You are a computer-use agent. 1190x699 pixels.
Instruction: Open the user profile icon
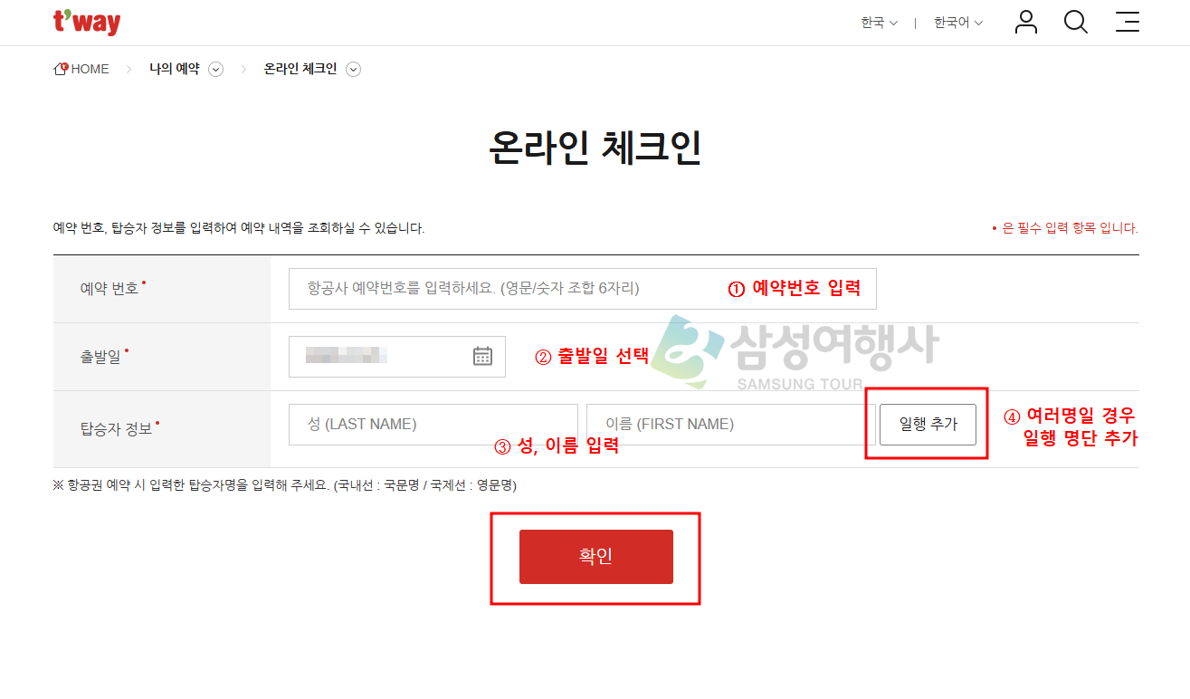pyautogui.click(x=1025, y=23)
